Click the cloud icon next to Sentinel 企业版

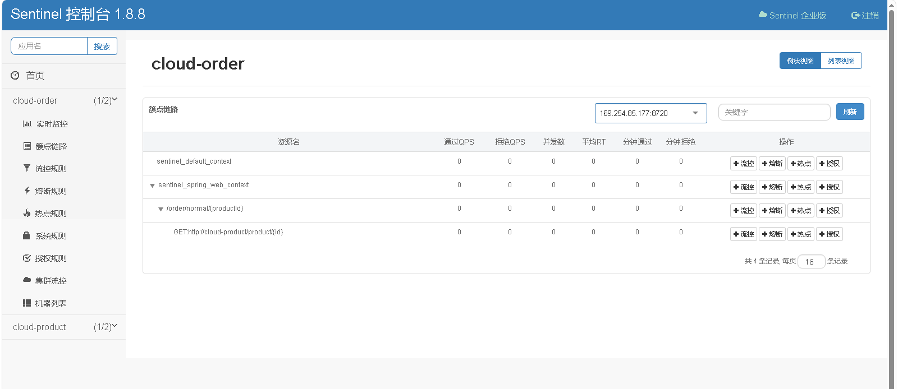pos(763,15)
